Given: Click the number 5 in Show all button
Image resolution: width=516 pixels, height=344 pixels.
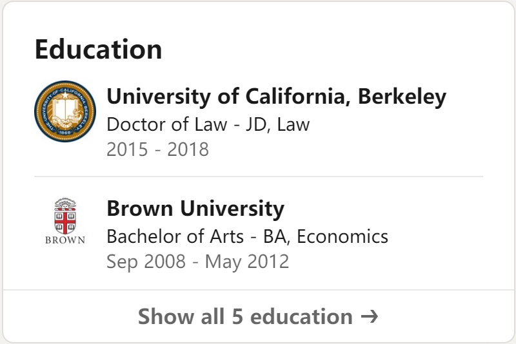Looking at the screenshot, I should pyautogui.click(x=237, y=316).
